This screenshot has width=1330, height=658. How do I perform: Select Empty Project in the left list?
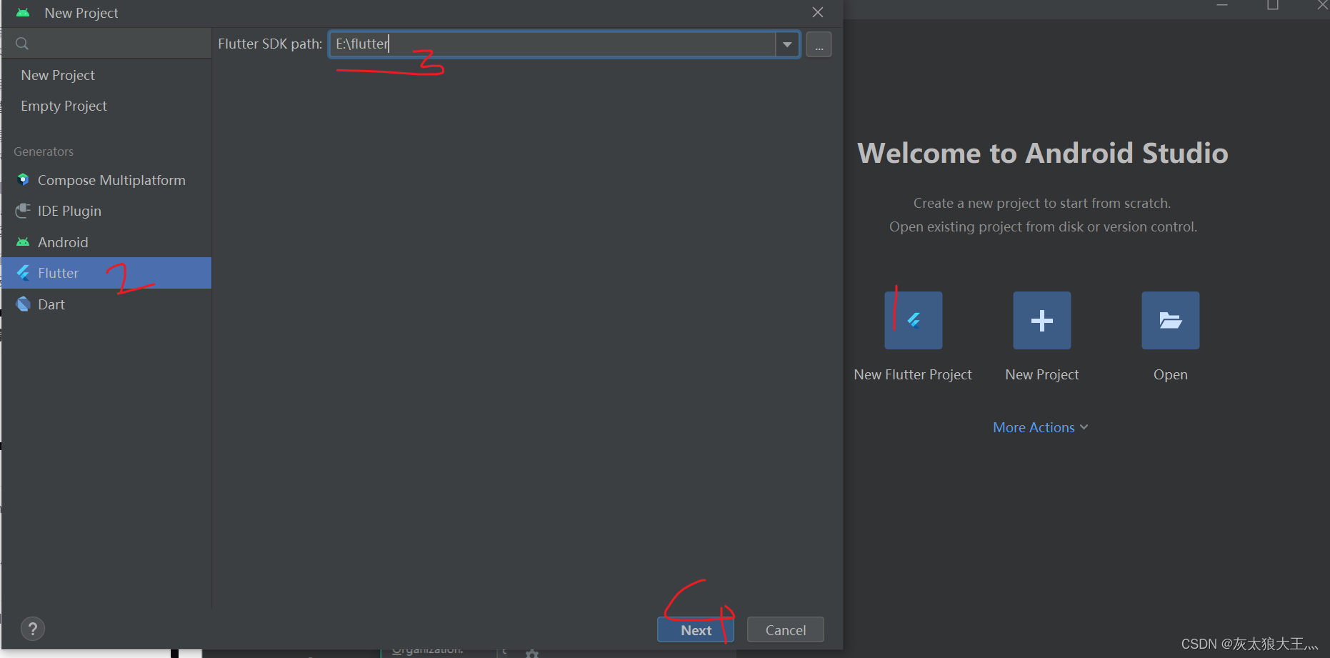point(64,106)
